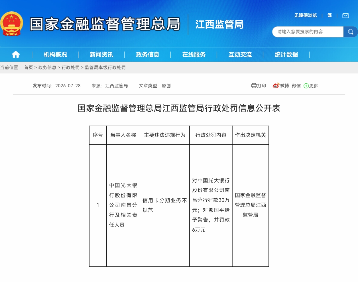Click the 无障碍浏览 link

pyautogui.click(x=306, y=15)
